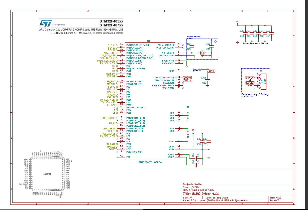The height and width of the screenshot is (210, 308).
Task: Click the STM32F40X_LQFP64 component value
Action: (150, 162)
